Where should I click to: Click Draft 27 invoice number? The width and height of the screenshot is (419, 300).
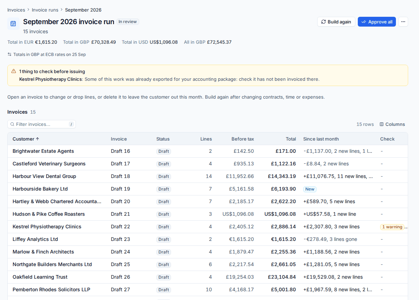120,289
